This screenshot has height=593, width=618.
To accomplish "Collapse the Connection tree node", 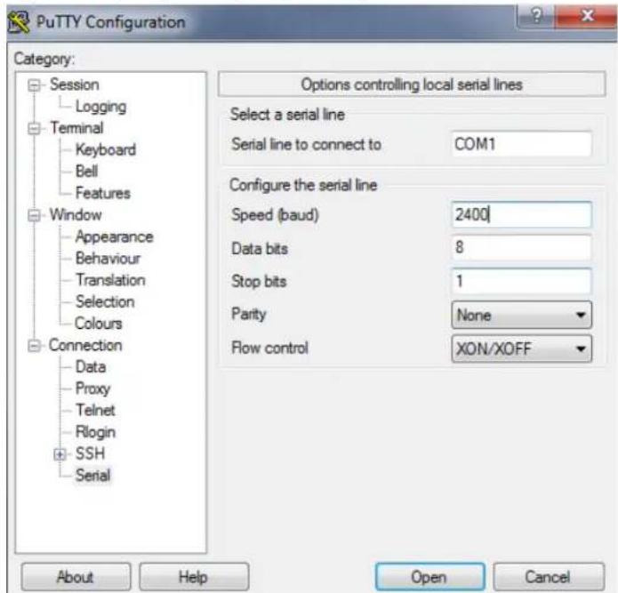I will [35, 346].
